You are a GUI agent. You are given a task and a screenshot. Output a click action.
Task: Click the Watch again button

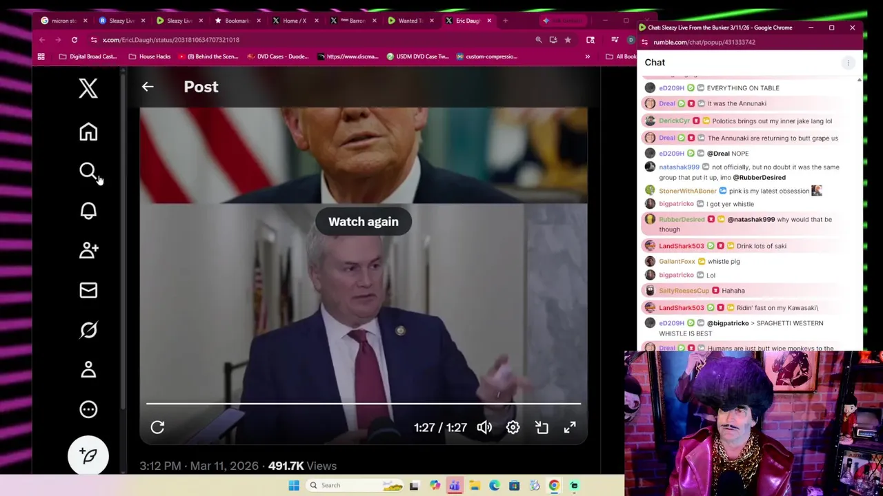click(x=364, y=222)
